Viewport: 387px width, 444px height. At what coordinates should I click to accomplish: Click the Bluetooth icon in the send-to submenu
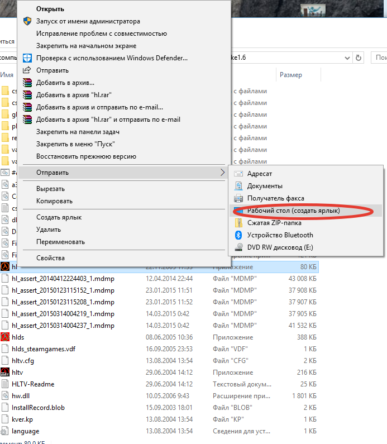click(x=238, y=235)
